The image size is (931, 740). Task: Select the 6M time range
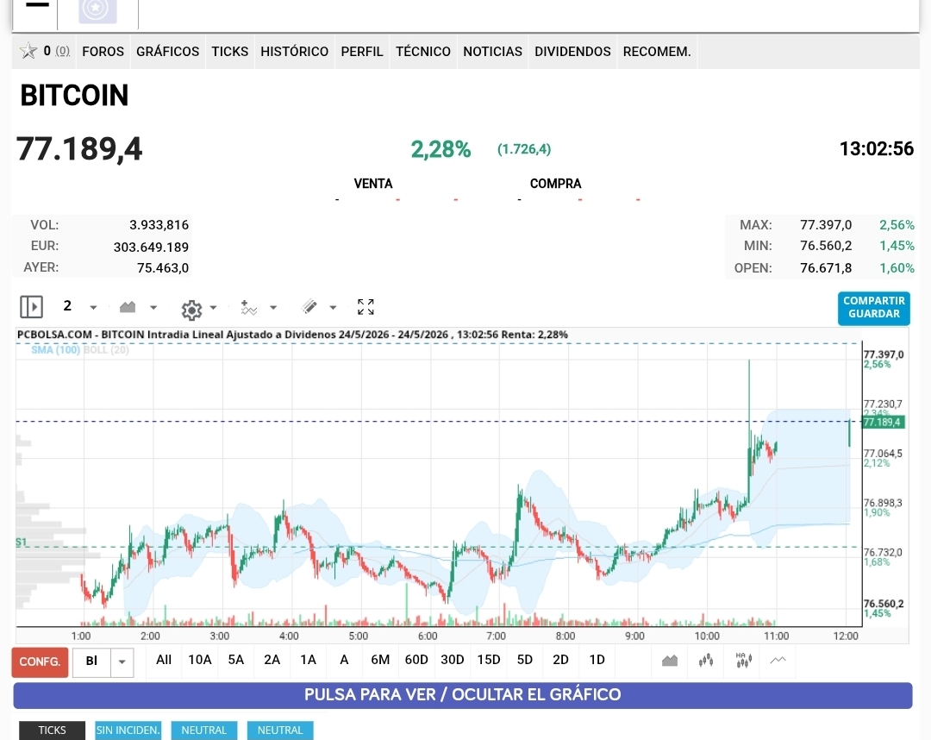point(380,660)
